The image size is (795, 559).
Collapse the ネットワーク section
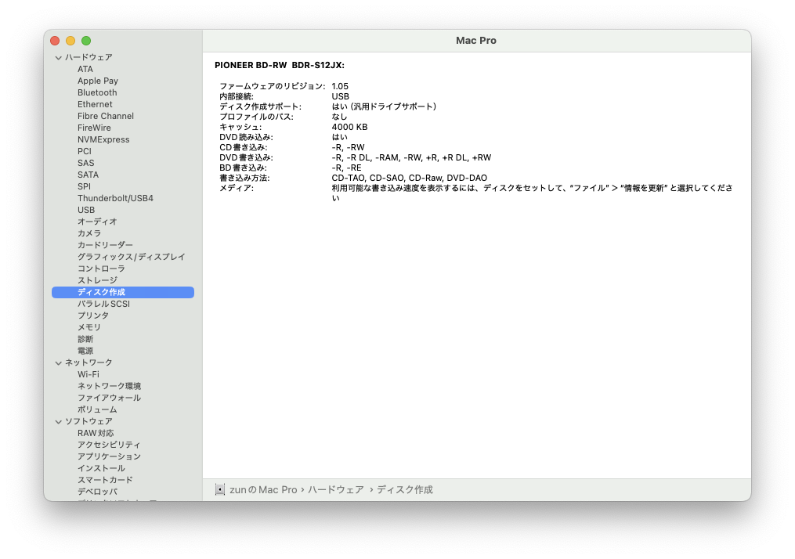(58, 362)
